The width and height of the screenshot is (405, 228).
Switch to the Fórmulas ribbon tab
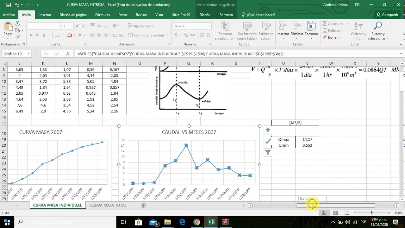[103, 15]
